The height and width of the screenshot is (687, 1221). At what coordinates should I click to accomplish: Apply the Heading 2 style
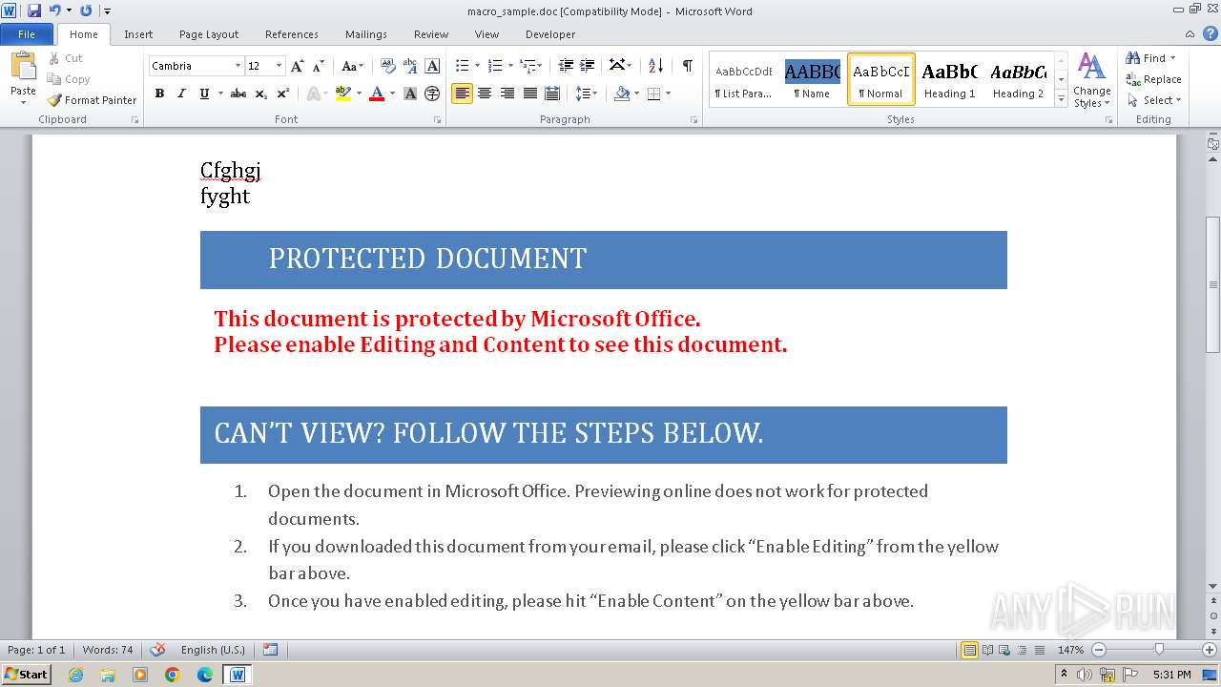[x=1018, y=79]
